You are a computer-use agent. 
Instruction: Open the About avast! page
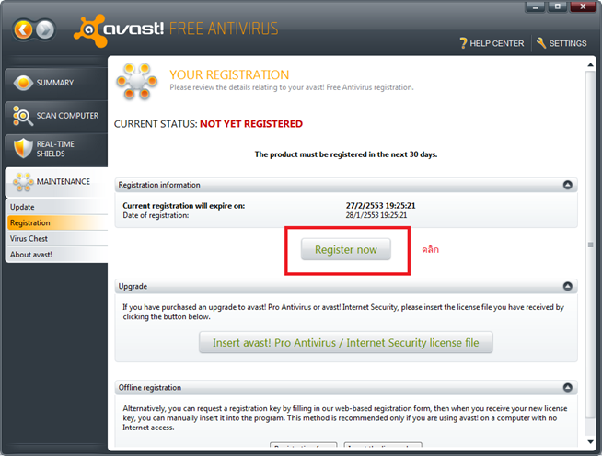pyautogui.click(x=31, y=254)
